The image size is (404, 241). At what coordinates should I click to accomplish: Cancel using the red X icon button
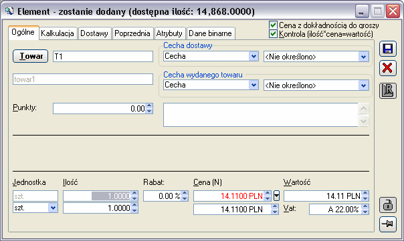click(387, 68)
